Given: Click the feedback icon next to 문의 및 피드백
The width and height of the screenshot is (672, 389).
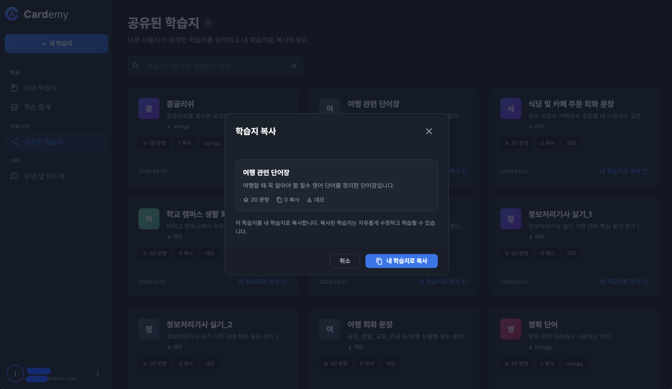Looking at the screenshot, I should click(x=14, y=176).
